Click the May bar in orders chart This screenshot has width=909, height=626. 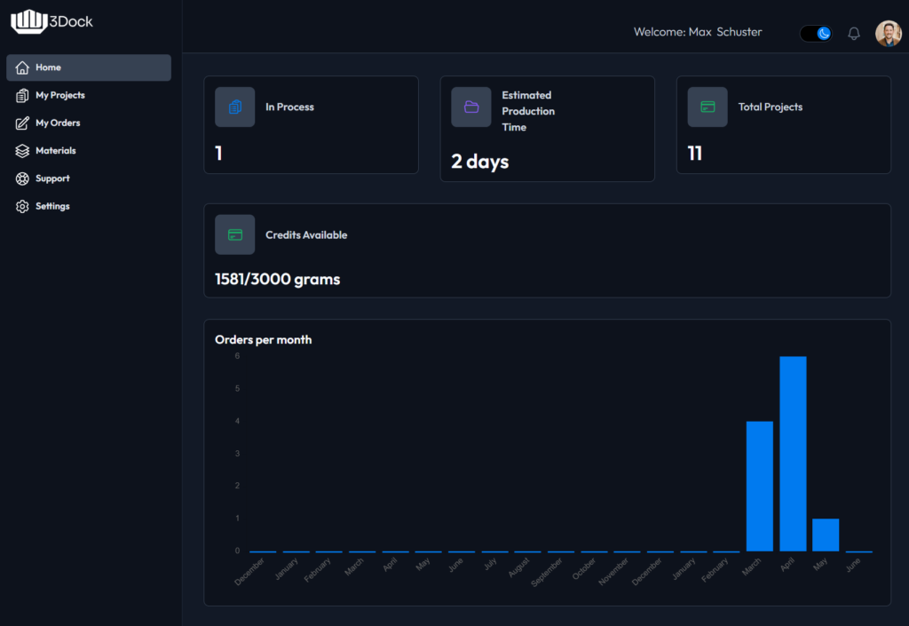click(825, 535)
